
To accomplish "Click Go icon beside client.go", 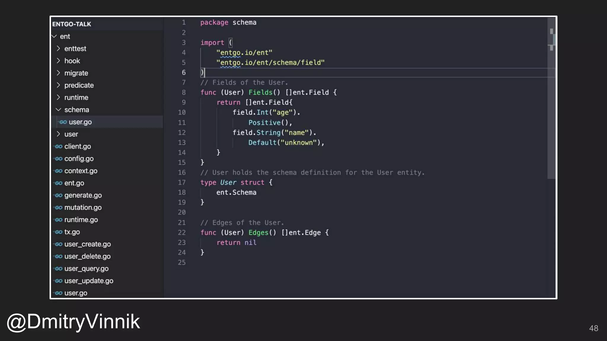I will coord(58,147).
